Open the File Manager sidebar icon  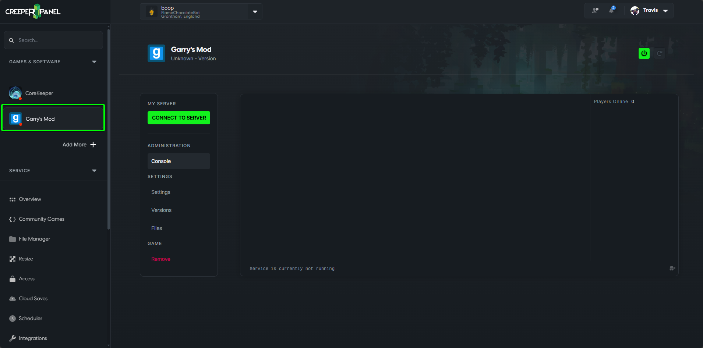pos(12,239)
